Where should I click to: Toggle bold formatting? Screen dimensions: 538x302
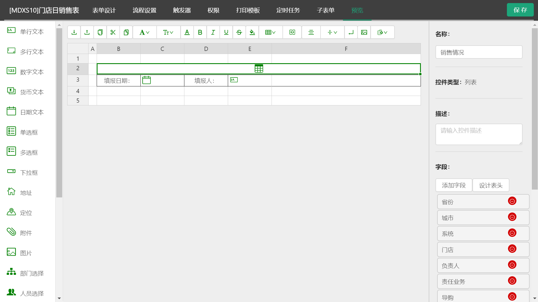point(200,32)
